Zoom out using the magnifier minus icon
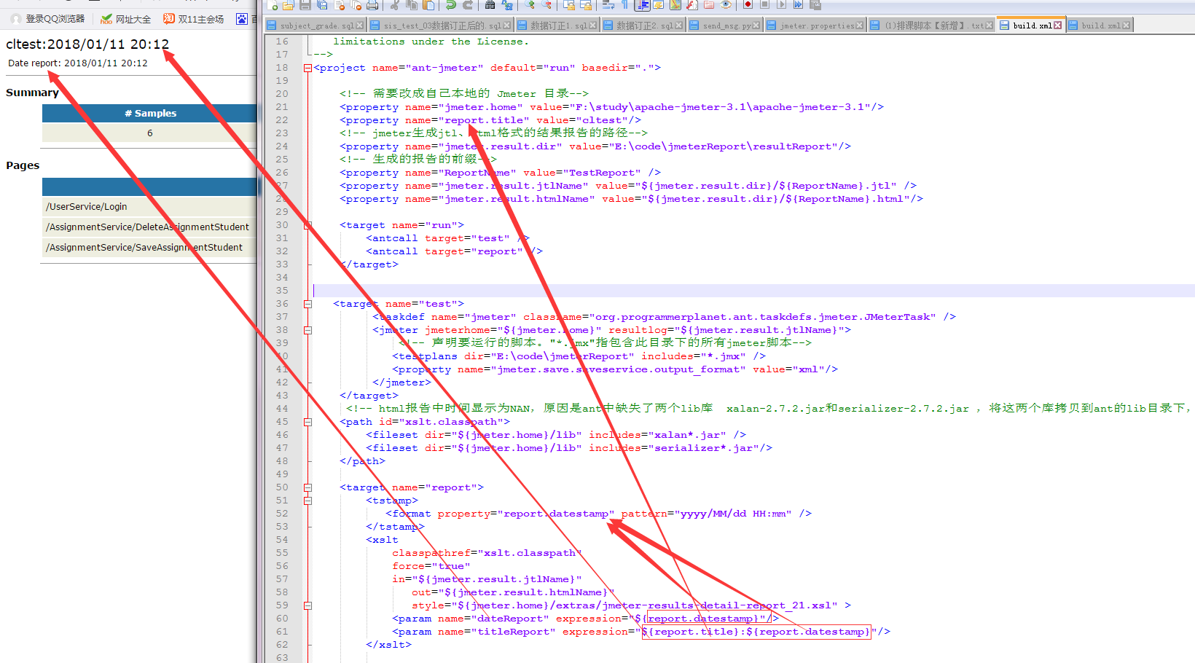The width and height of the screenshot is (1195, 663). pyautogui.click(x=546, y=4)
